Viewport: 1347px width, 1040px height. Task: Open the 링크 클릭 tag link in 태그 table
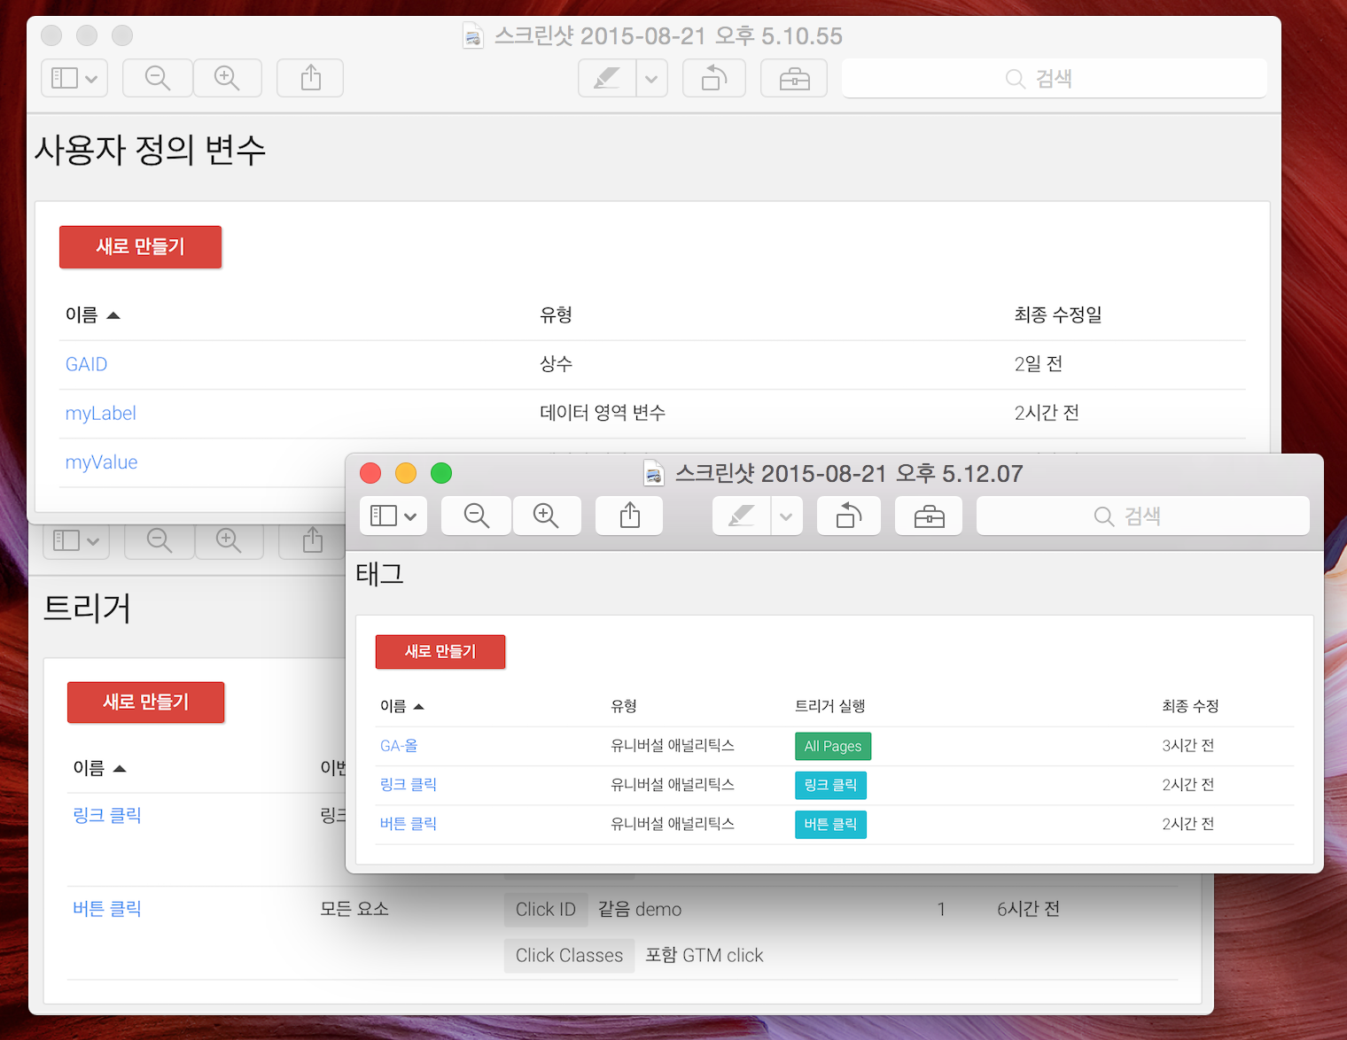(409, 785)
